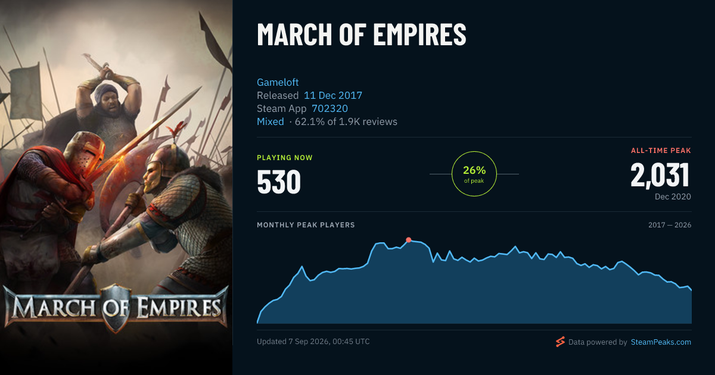715x375 pixels.
Task: Click the March of Empires cover artwork
Action: click(x=116, y=187)
